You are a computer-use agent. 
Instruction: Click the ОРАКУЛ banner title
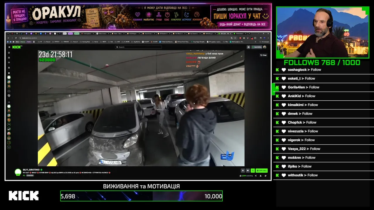pos(57,13)
